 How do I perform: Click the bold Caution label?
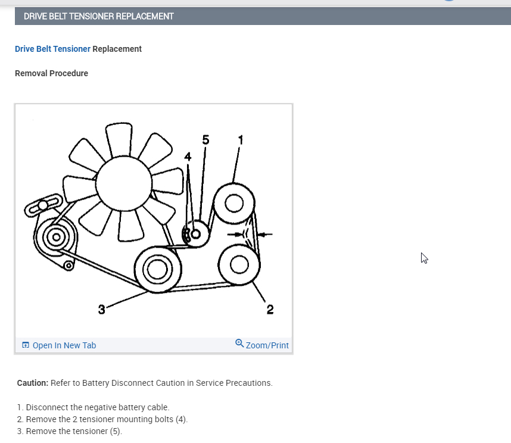tap(33, 383)
